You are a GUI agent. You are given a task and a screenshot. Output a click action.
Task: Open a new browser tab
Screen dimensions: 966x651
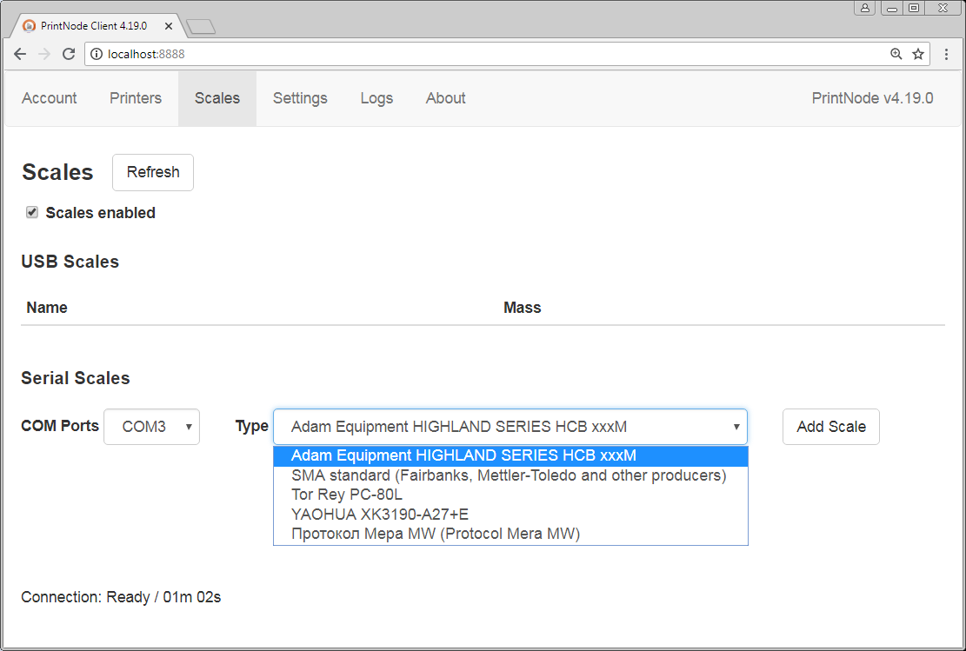[x=201, y=26]
